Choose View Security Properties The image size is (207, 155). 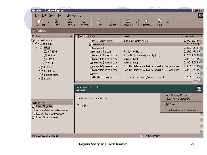click(182, 95)
